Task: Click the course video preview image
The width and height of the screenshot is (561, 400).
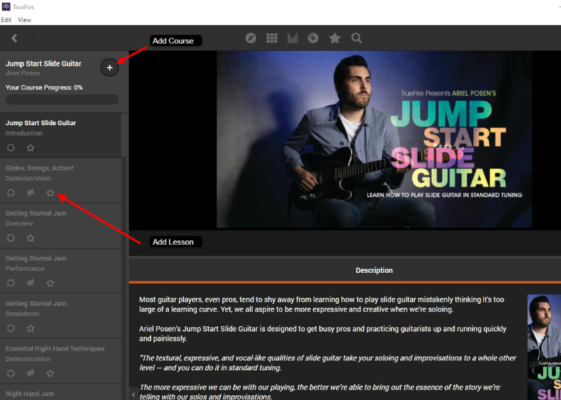Action: click(374, 139)
